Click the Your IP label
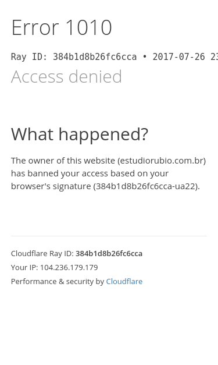Viewport: 218px width, 365px height. [24, 267]
